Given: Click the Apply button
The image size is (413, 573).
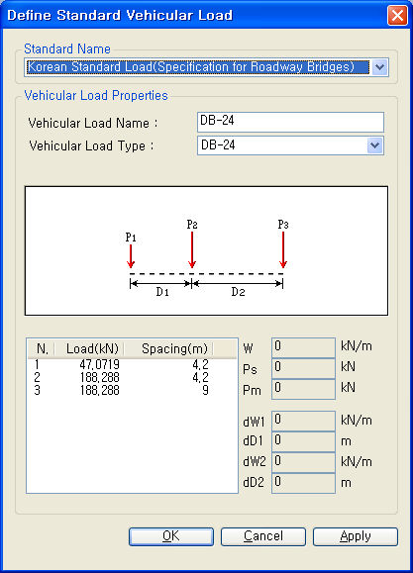Looking at the screenshot, I should tap(356, 536).
